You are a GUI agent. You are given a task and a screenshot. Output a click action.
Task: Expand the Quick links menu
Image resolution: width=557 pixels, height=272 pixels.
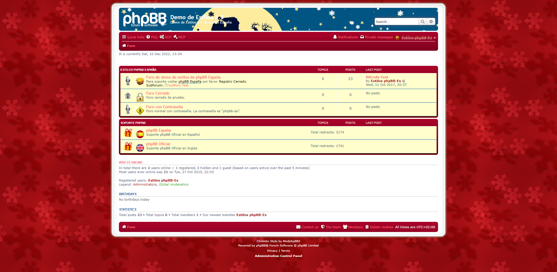pos(133,37)
